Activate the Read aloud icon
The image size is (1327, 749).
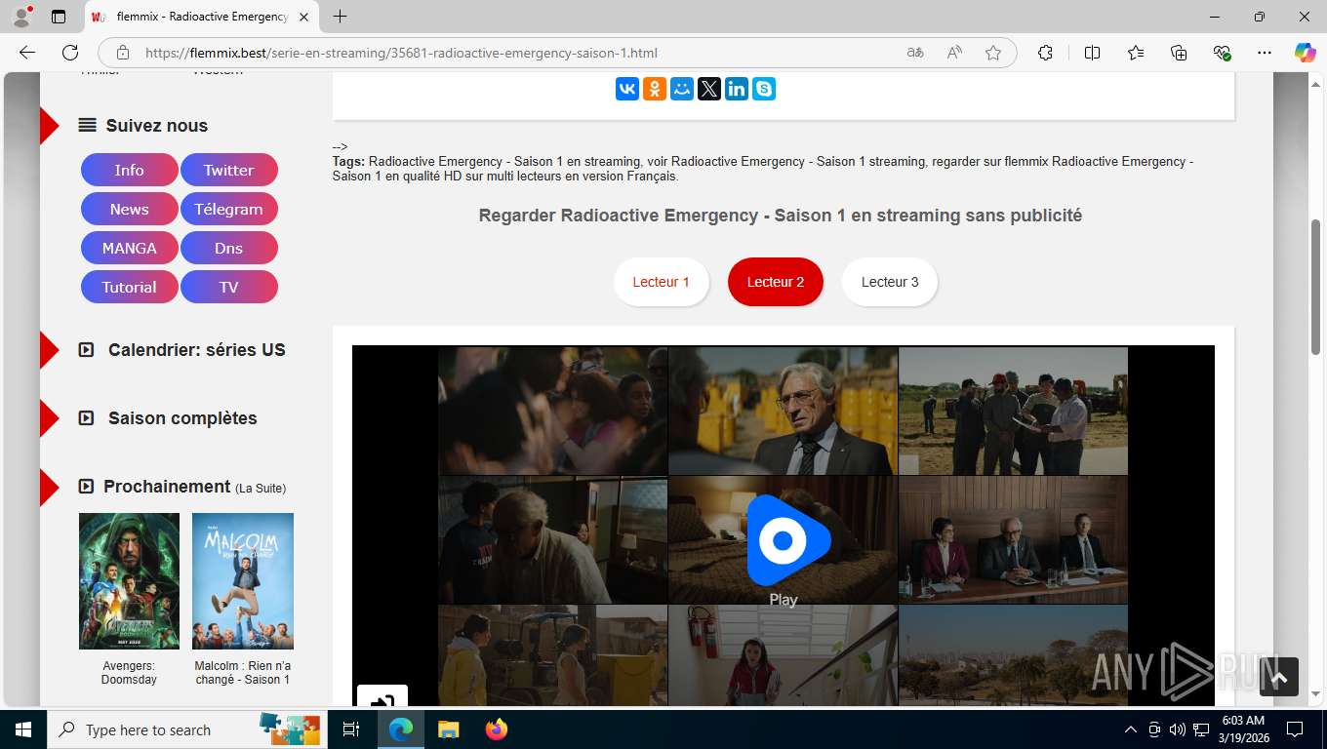(x=954, y=53)
